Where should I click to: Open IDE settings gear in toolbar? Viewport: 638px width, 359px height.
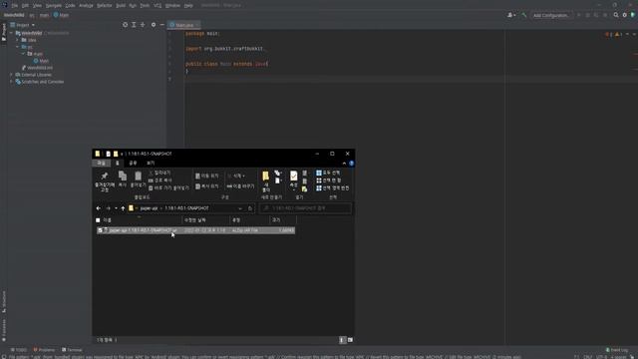click(x=625, y=15)
